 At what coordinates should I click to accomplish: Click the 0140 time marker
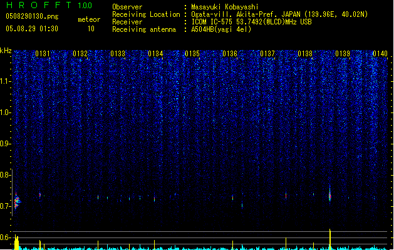pos(380,54)
